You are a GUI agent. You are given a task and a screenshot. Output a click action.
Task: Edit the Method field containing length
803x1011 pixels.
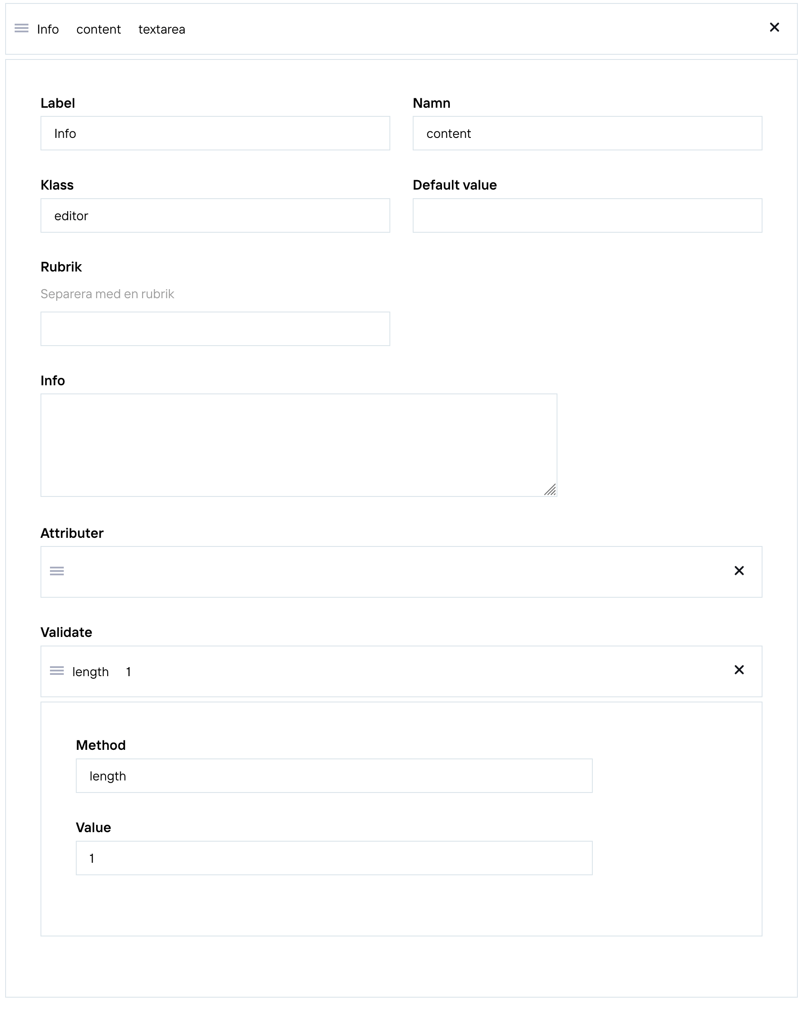pyautogui.click(x=334, y=776)
